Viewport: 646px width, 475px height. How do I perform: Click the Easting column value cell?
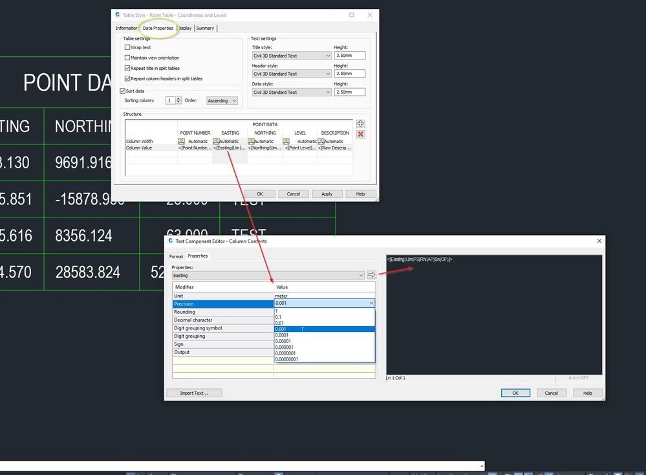[x=230, y=148]
